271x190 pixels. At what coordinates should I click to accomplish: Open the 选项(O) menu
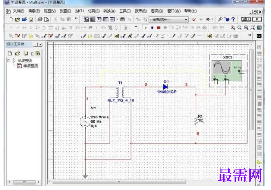click(x=157, y=11)
